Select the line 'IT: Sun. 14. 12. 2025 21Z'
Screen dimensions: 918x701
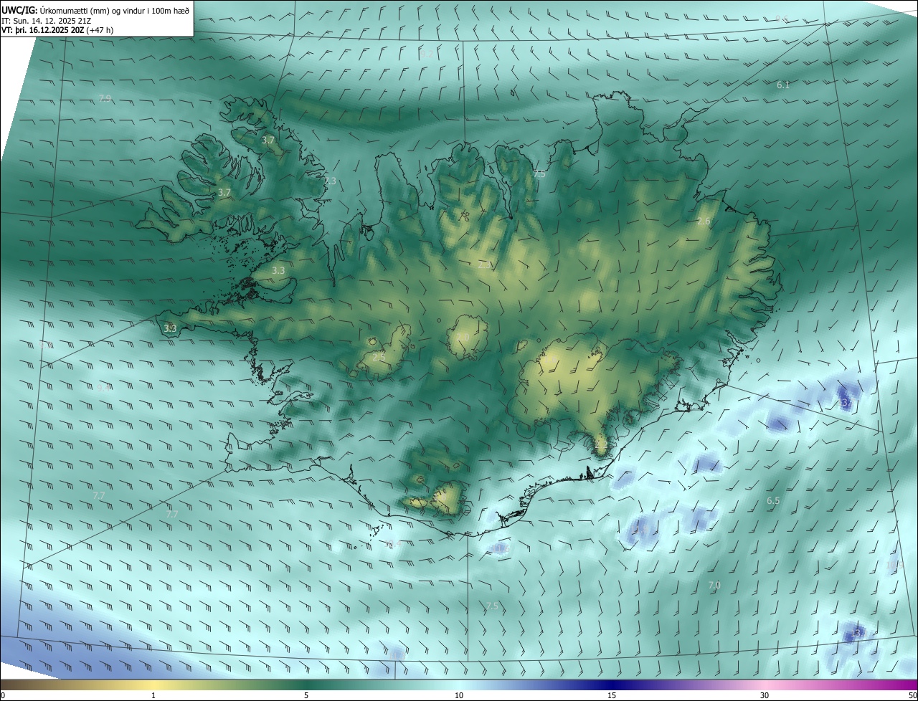coord(46,20)
